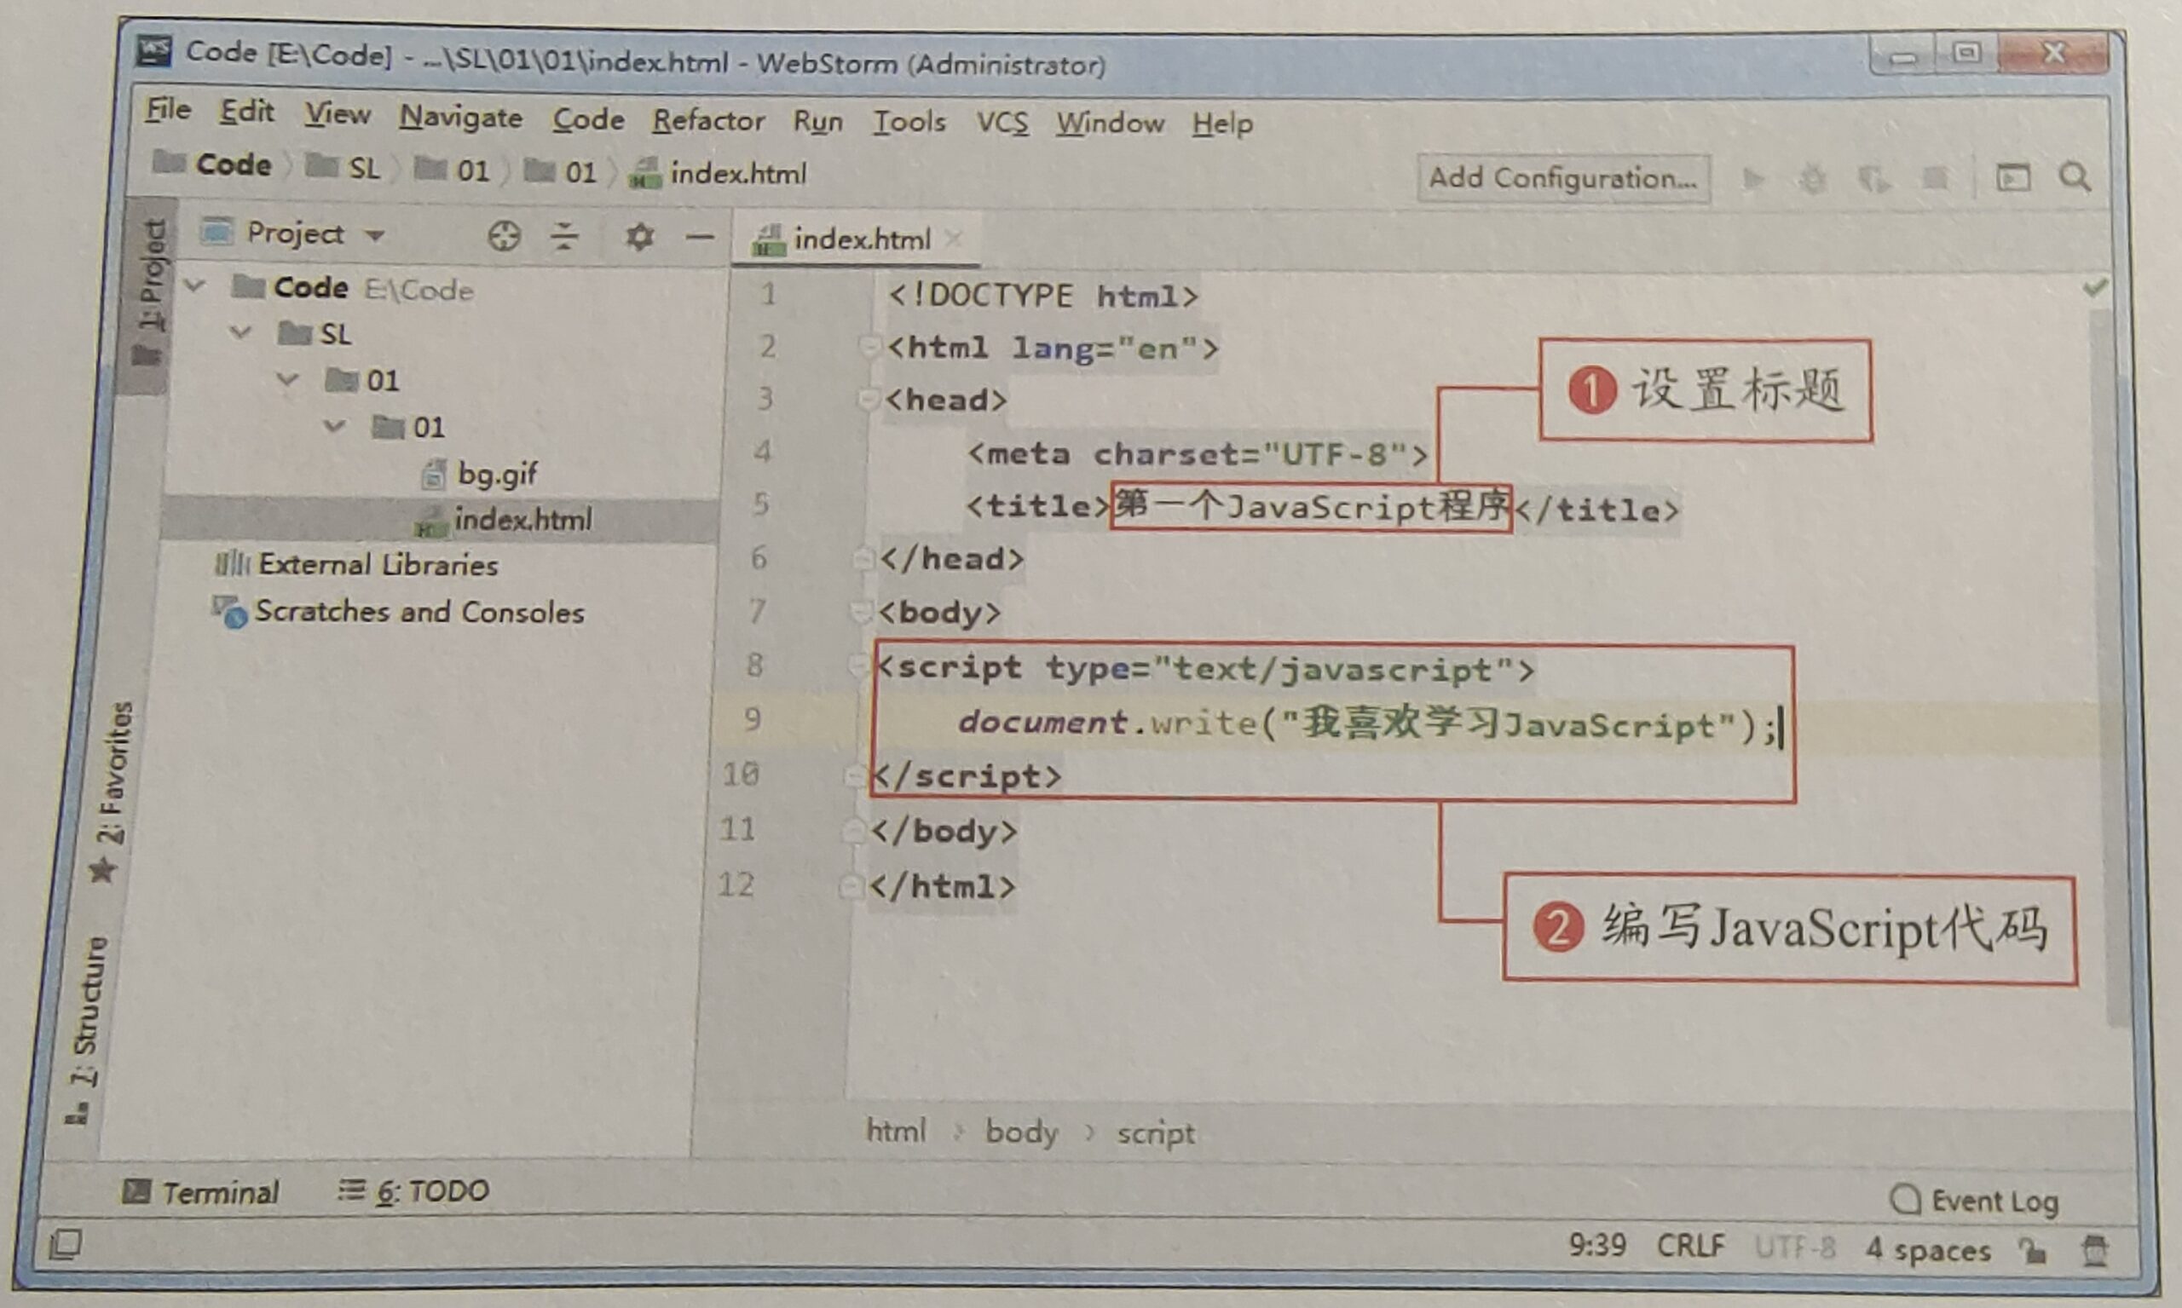
Task: Fold the head tag at line 3
Action: coord(868,400)
